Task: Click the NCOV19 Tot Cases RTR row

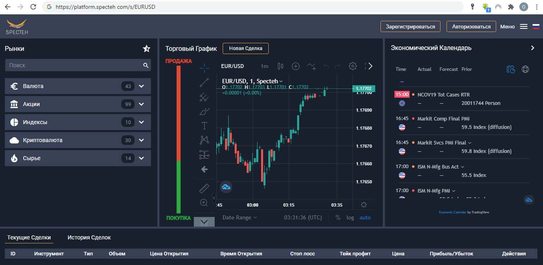Action: pos(462,99)
